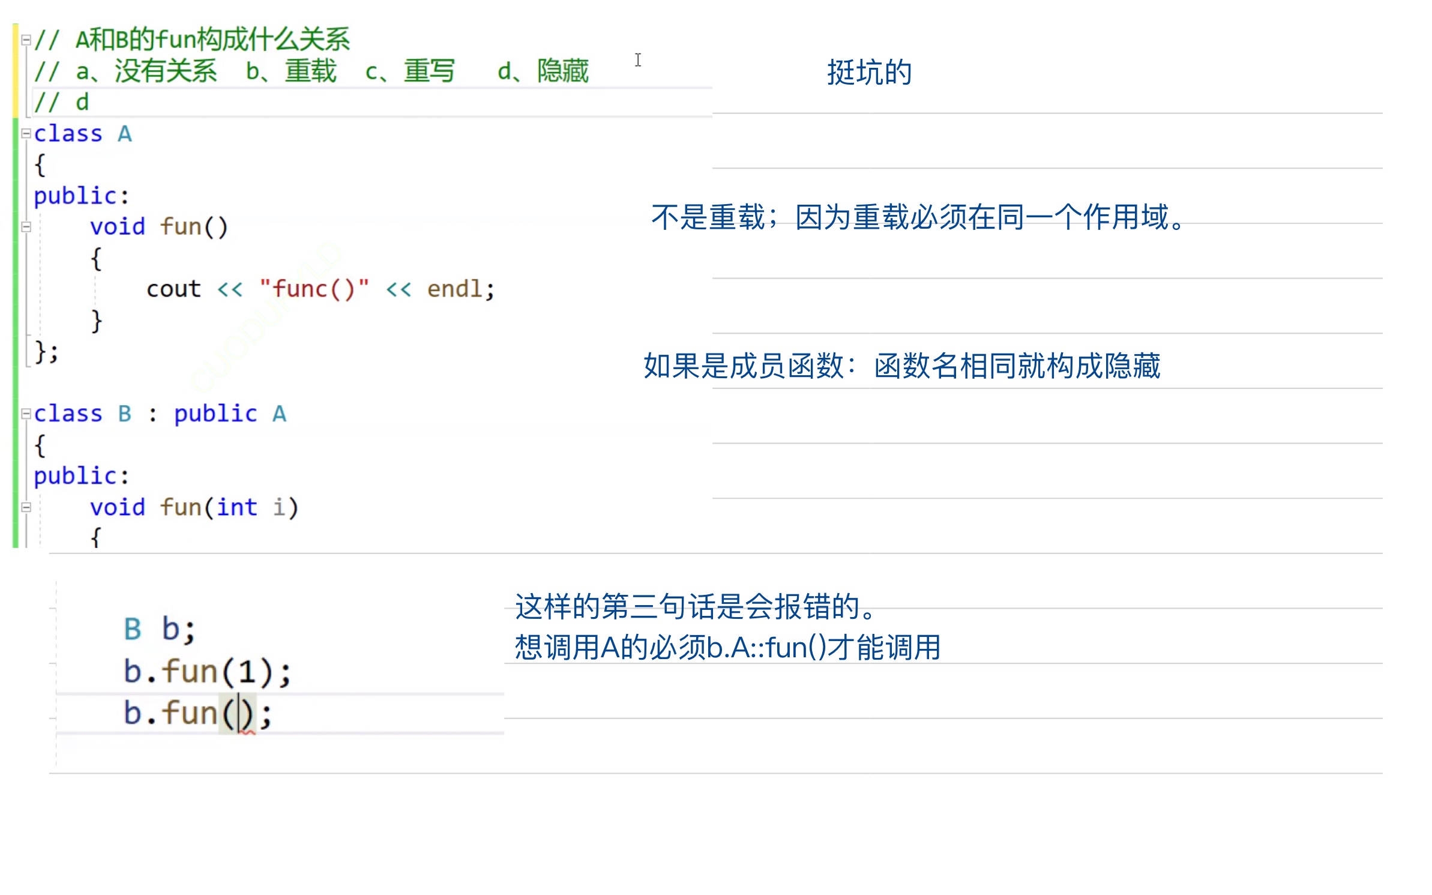The height and width of the screenshot is (895, 1432).
Task: Click option "d、隐藏" in the comment
Action: point(543,71)
